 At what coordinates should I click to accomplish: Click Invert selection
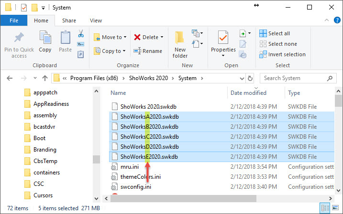[x=282, y=54]
